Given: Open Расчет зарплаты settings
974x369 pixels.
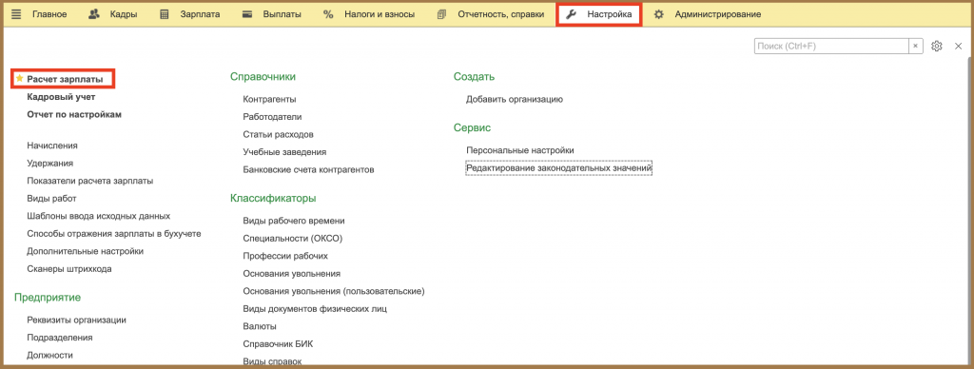Looking at the screenshot, I should click(65, 79).
